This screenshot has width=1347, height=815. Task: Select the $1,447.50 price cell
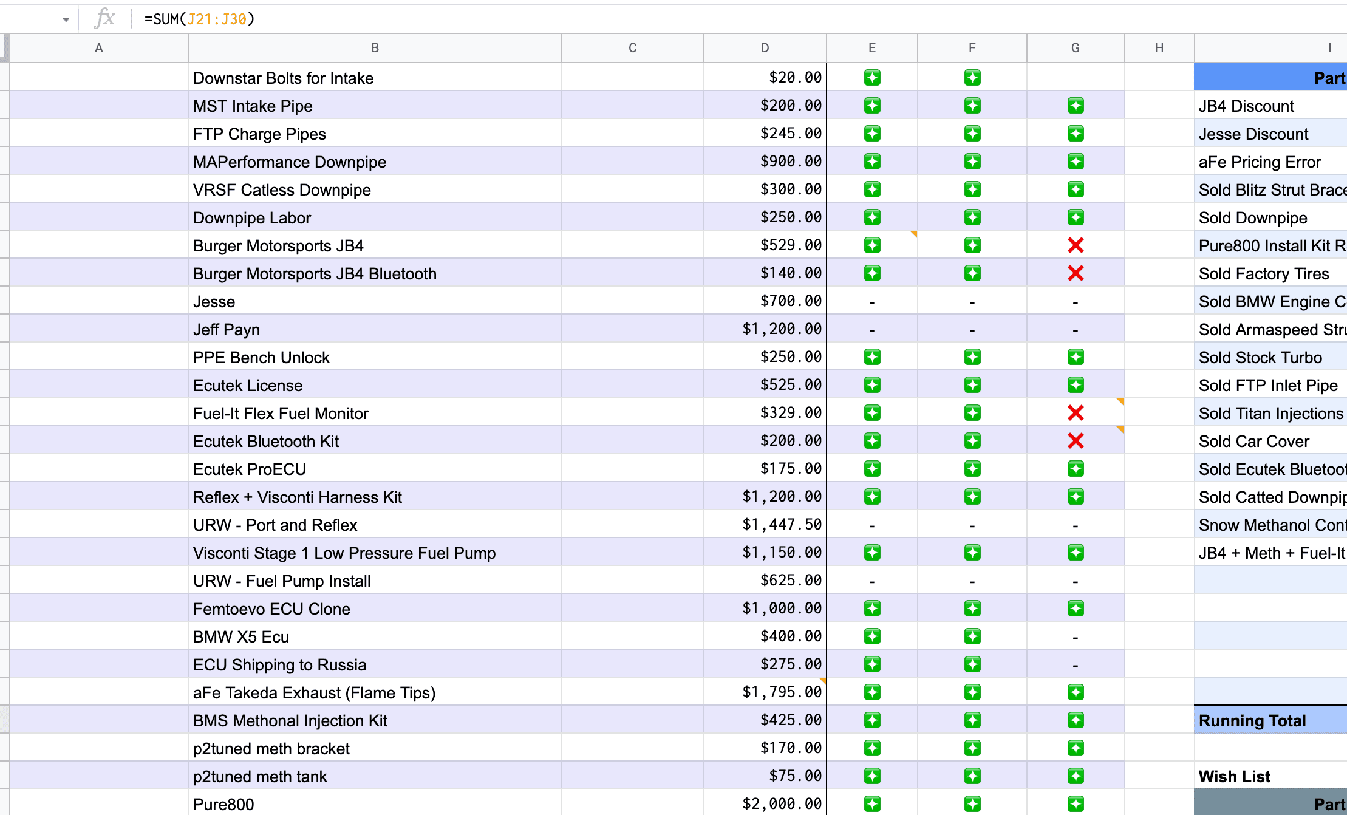coord(765,525)
